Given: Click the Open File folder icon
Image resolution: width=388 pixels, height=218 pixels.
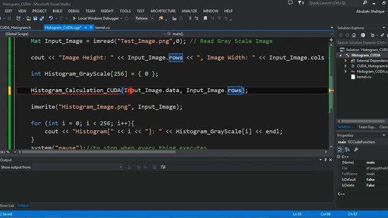Looking at the screenshot, I should (x=28, y=18).
